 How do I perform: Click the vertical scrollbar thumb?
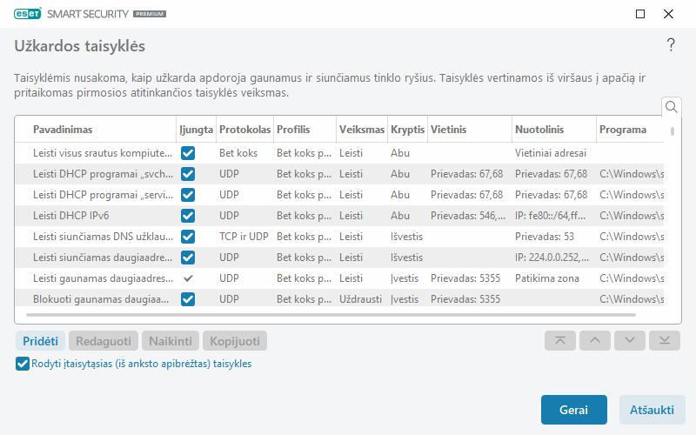(673, 131)
